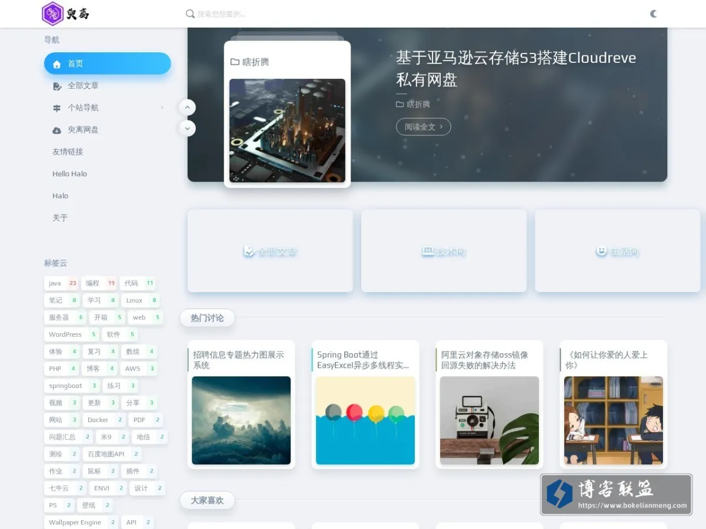Select the ENVI tag
706x529 pixels.
click(x=108, y=488)
